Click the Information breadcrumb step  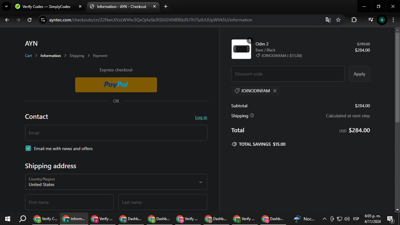[51, 56]
